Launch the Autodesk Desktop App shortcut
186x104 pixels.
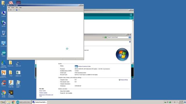coord(3,64)
